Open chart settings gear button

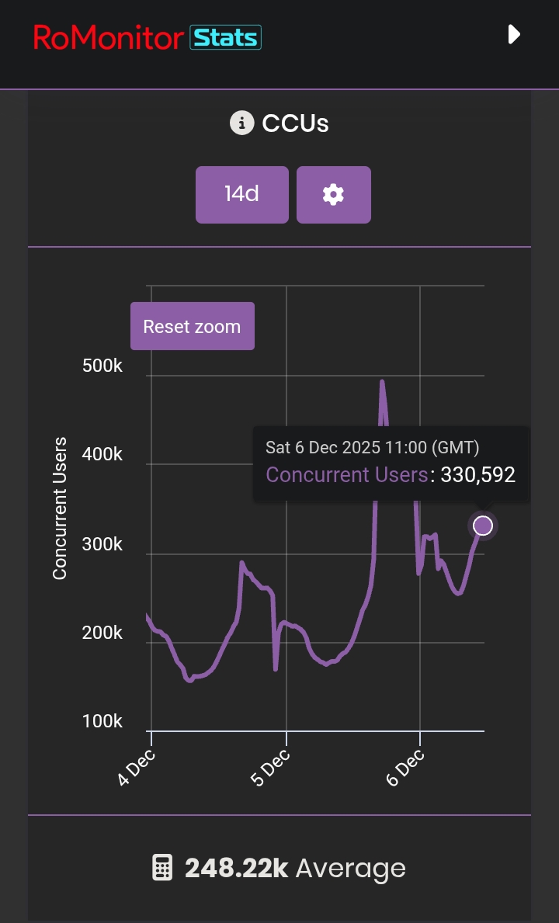pyautogui.click(x=333, y=194)
